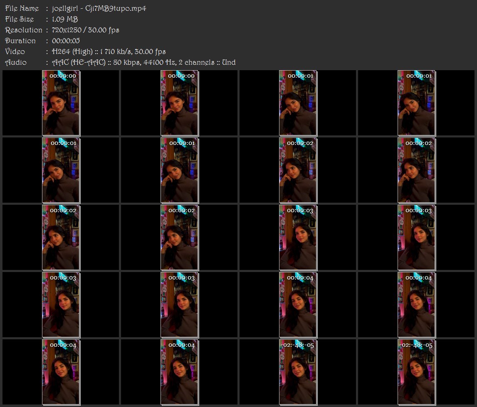The image size is (477, 407).
Task: Select the first 00:00:01 thumbnail
Action: pos(298,103)
